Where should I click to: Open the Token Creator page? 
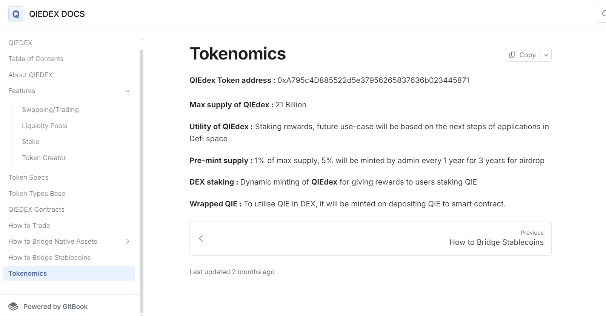pyautogui.click(x=44, y=157)
